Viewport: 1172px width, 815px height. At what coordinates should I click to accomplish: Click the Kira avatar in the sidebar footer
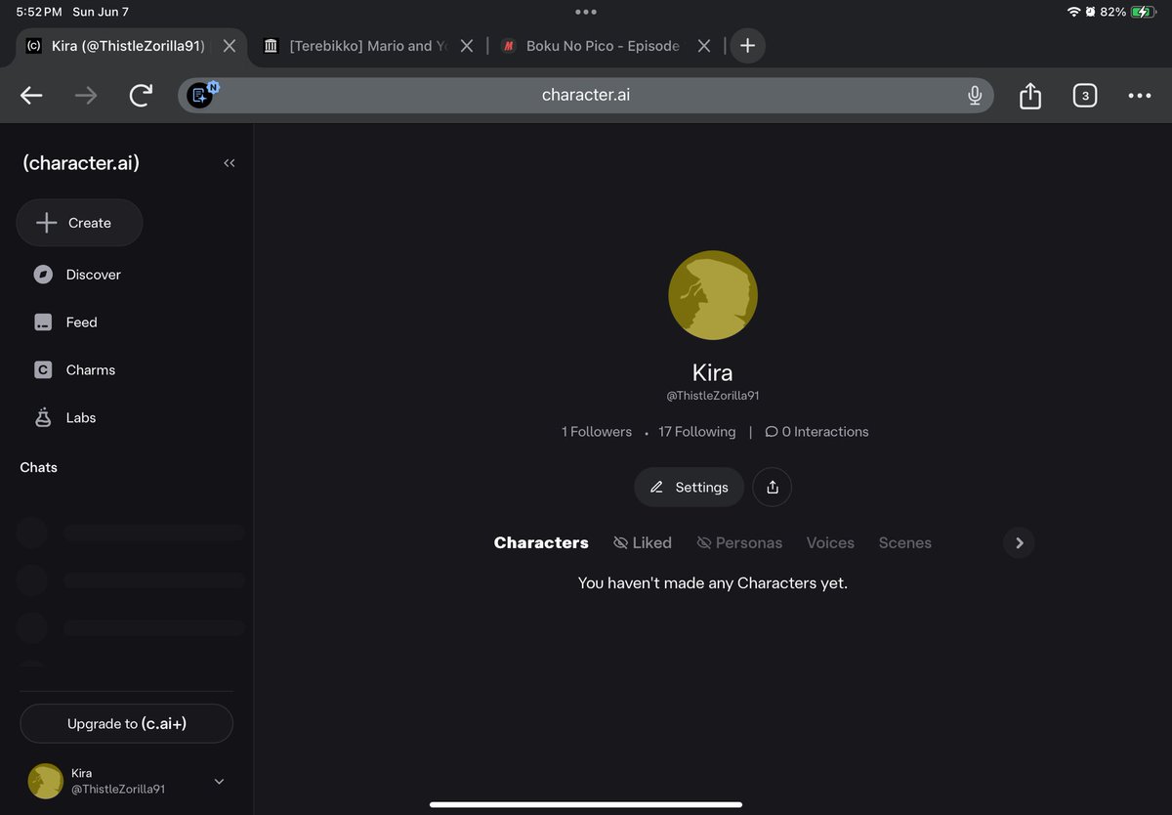46,782
